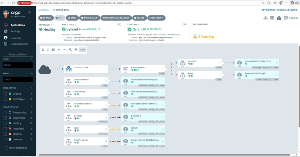Viewport: 300px width, 157px height.
Task: Click the group nodes icon in graph toolbar
Action: coord(53,50)
